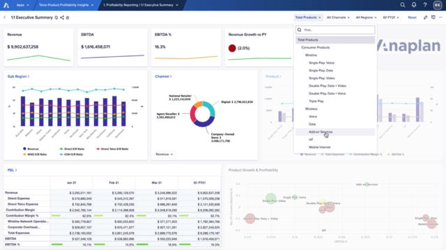Click the Reset link
Screen dimensions: 446x250
412,17
